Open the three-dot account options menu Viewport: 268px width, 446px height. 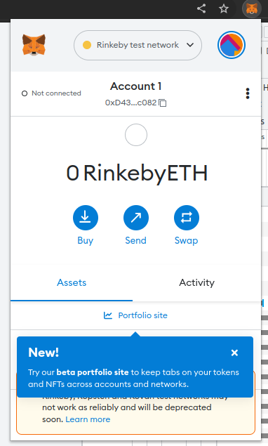click(248, 93)
